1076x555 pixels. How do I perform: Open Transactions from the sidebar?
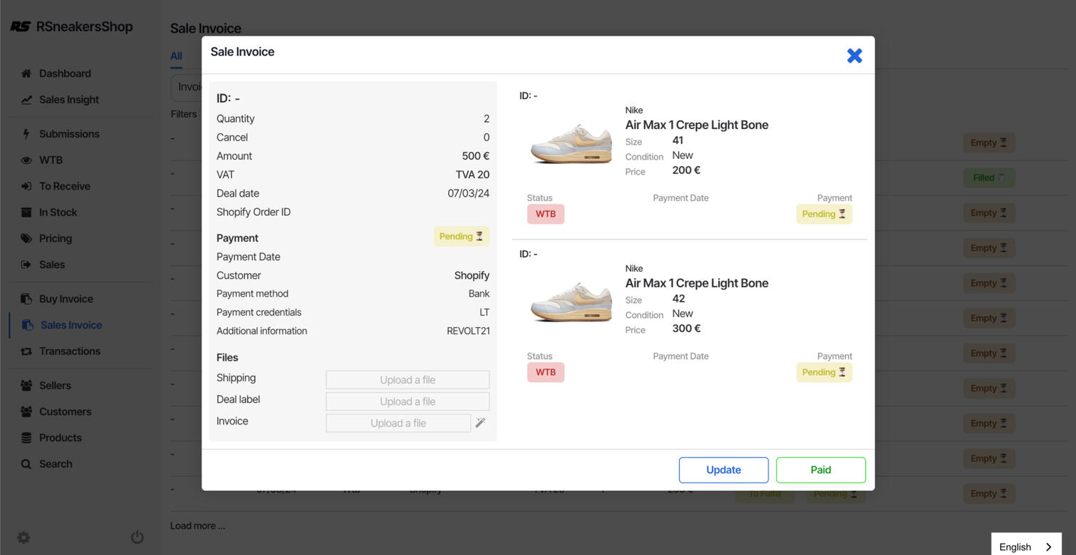(x=70, y=351)
